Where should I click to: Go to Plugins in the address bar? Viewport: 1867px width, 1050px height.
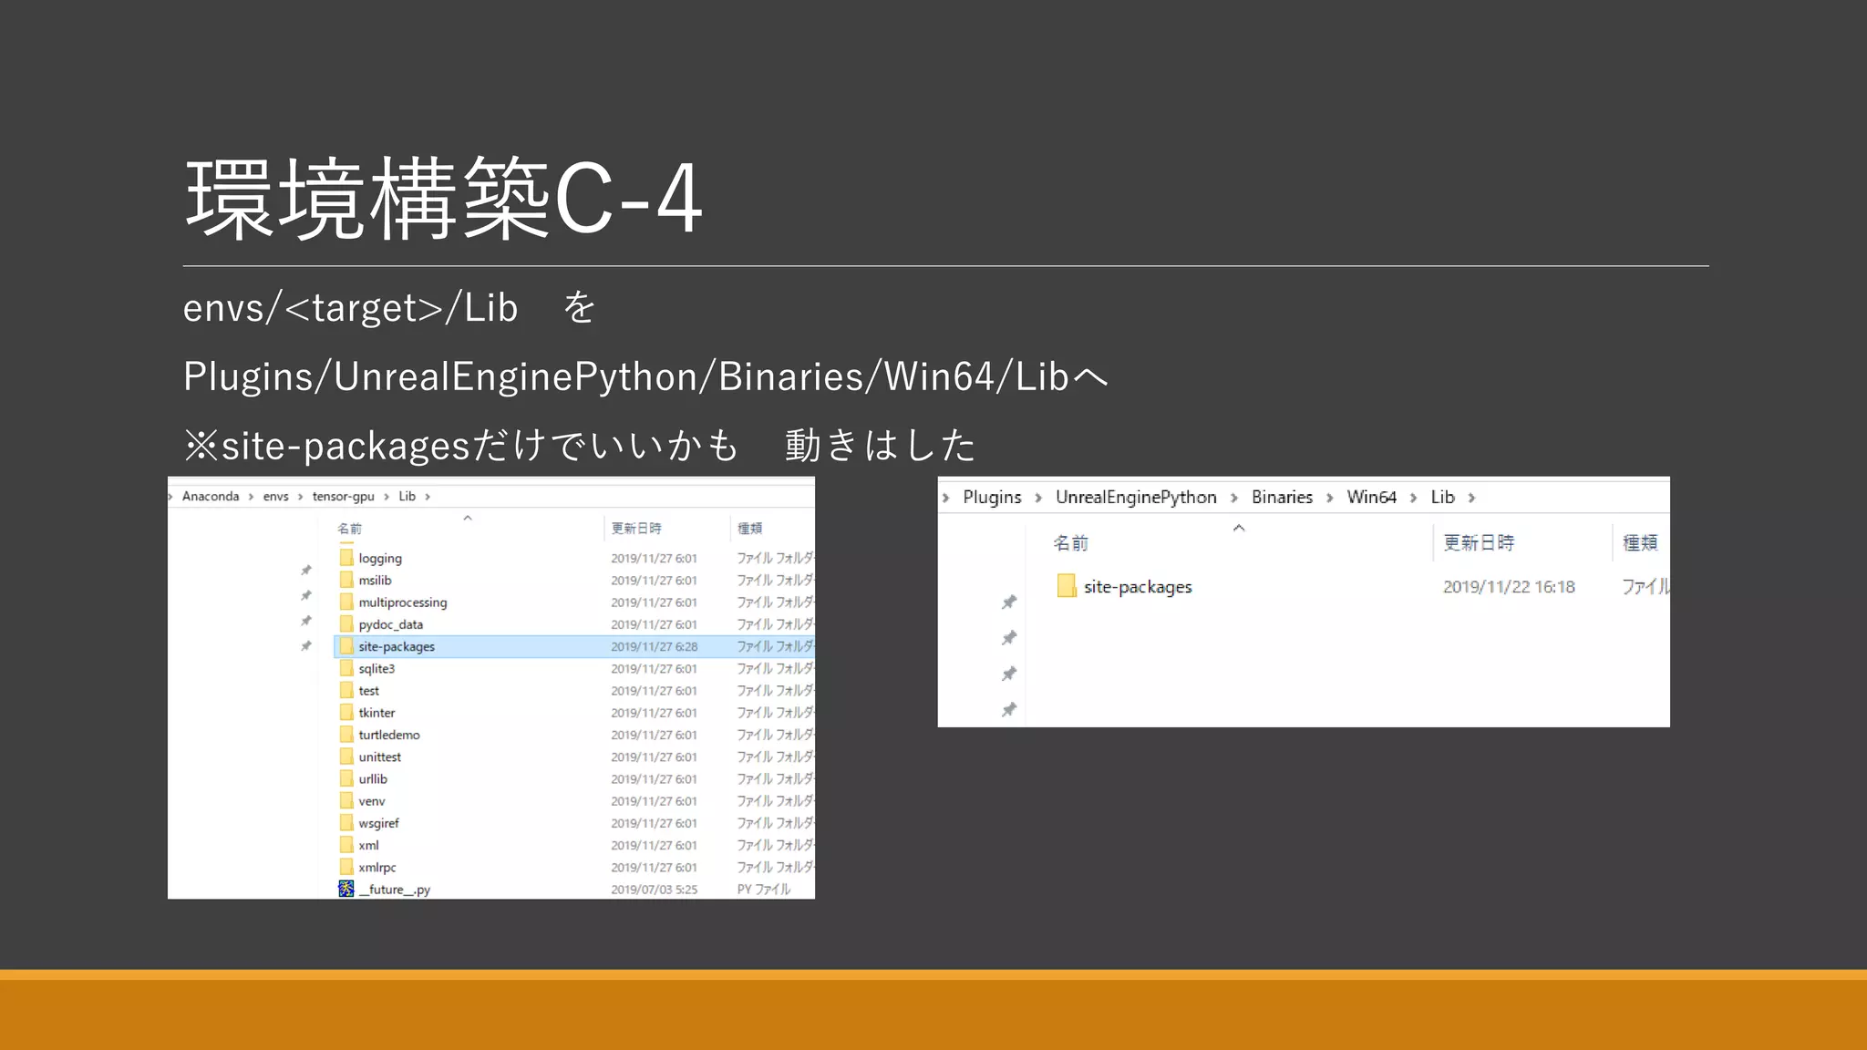992,497
